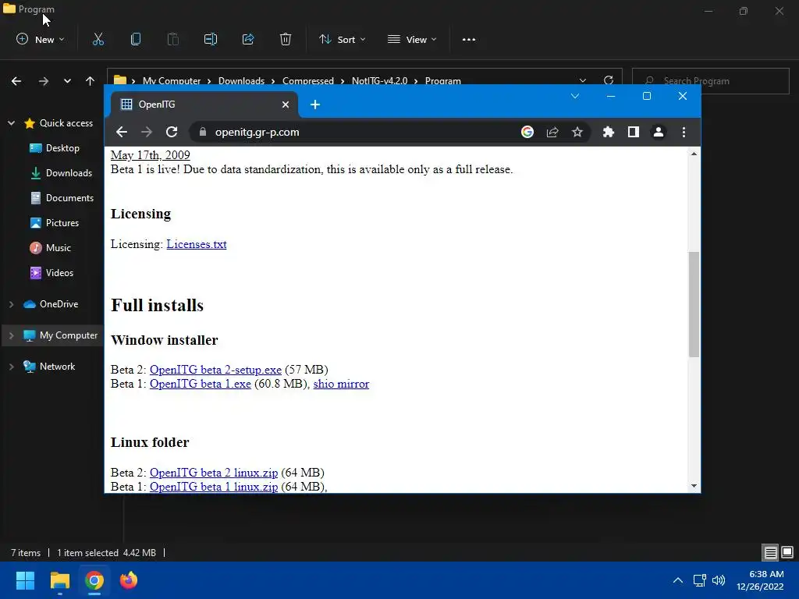Open the clock and date flyout
The width and height of the screenshot is (799, 599).
pos(760,580)
